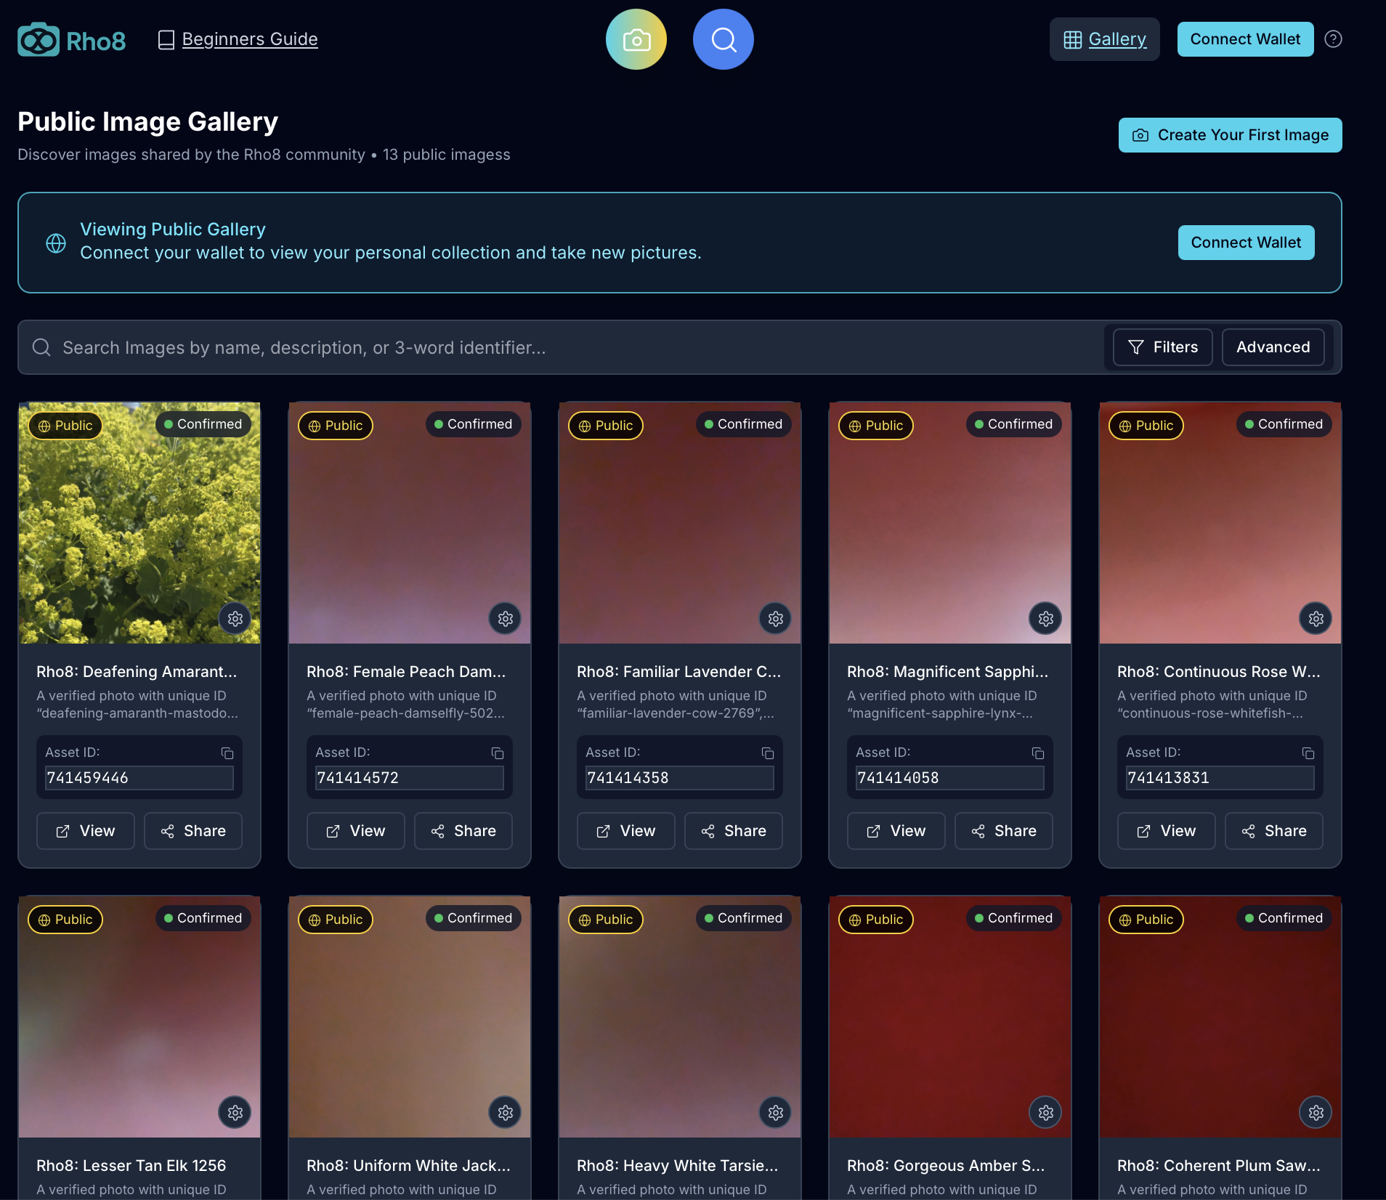Click the title 'Rho8: Uniform White Jack...'
Viewport: 1386px width, 1200px height.
[x=408, y=1166]
